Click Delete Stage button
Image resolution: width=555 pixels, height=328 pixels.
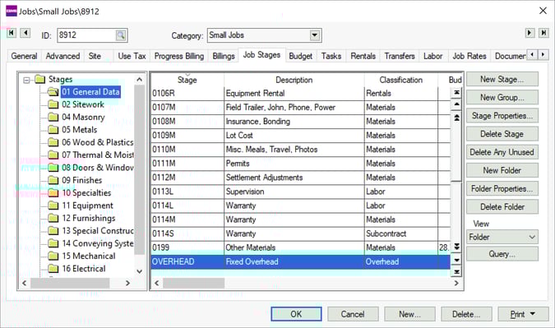click(x=502, y=134)
